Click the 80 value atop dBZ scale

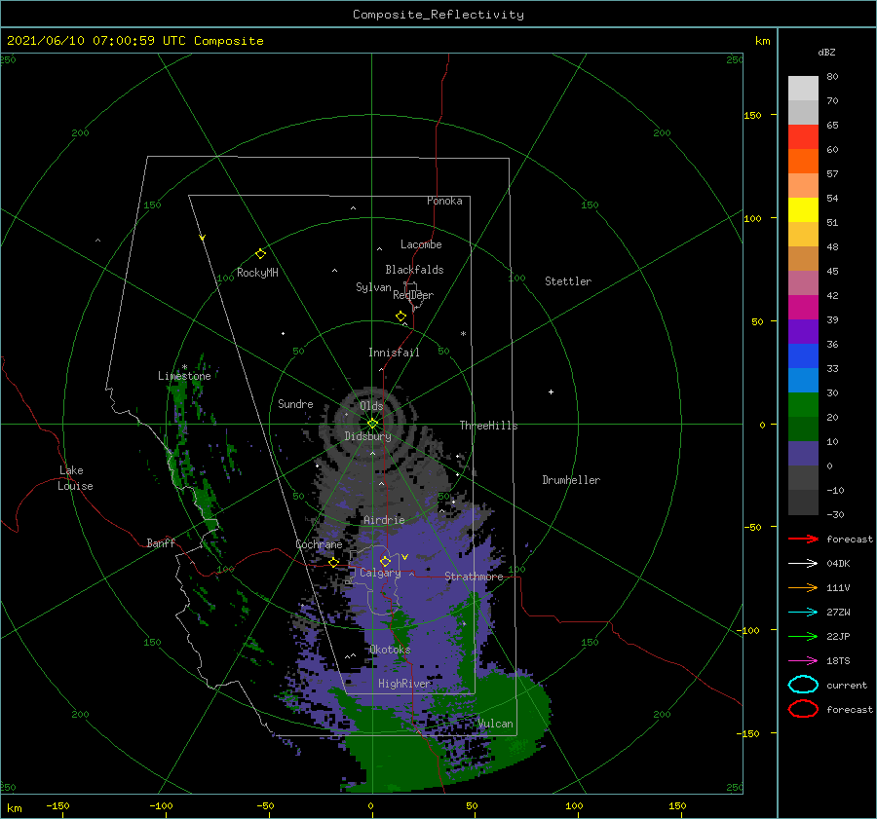[832, 77]
